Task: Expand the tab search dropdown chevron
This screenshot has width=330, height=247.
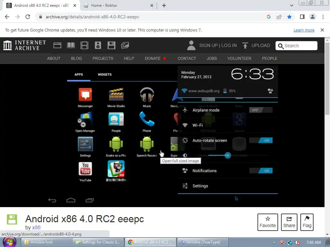Action: pos(291,5)
